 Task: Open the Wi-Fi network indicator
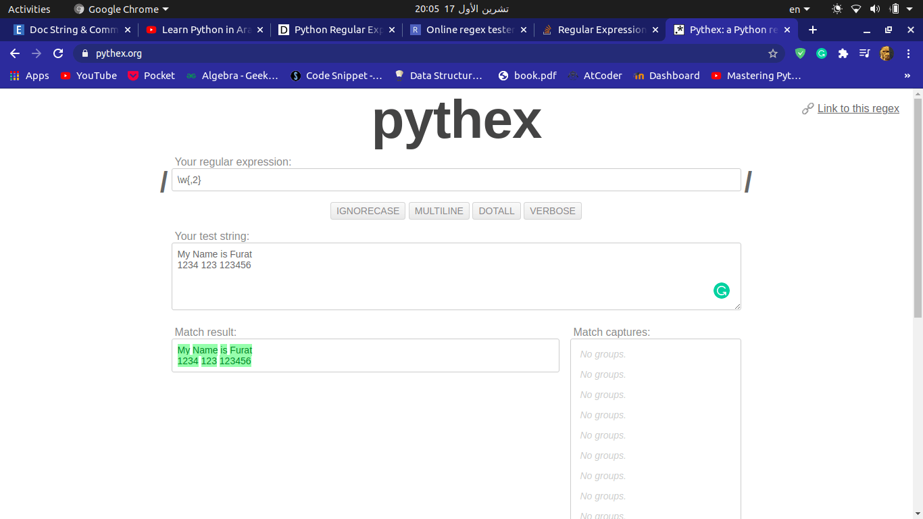point(856,9)
